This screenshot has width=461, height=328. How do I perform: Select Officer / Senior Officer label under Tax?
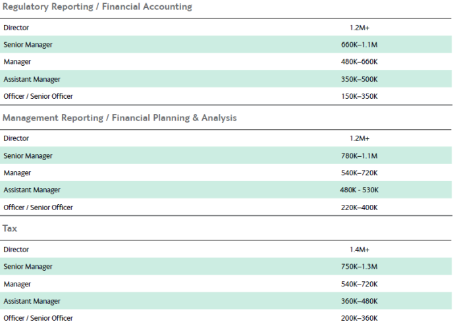(38, 318)
